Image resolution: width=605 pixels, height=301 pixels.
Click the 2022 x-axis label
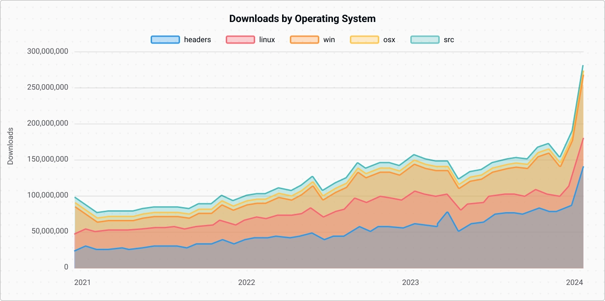(x=246, y=283)
